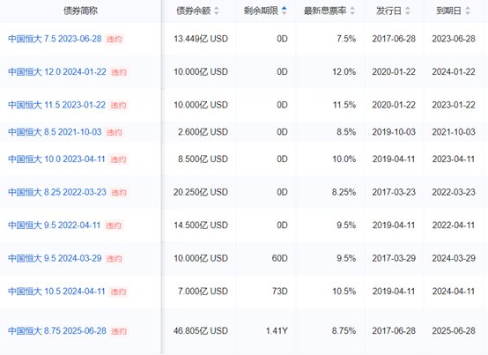Image resolution: width=488 pixels, height=355 pixels.
Task: Sort table by 最新息票率
Action: (352, 11)
